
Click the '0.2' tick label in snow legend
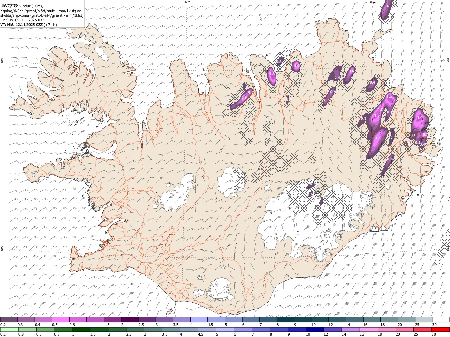[x=3, y=325]
